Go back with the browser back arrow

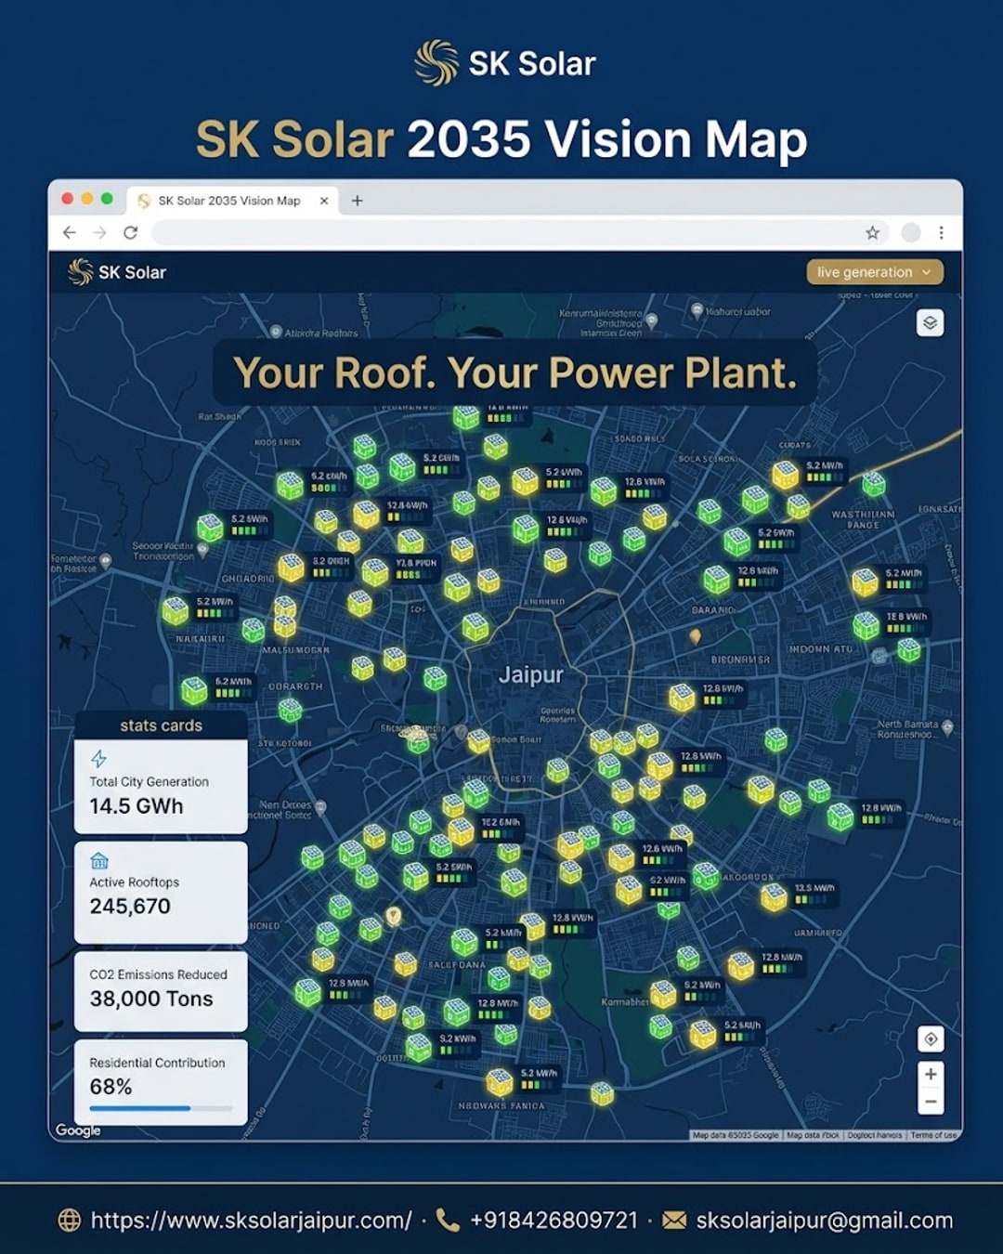coord(70,232)
